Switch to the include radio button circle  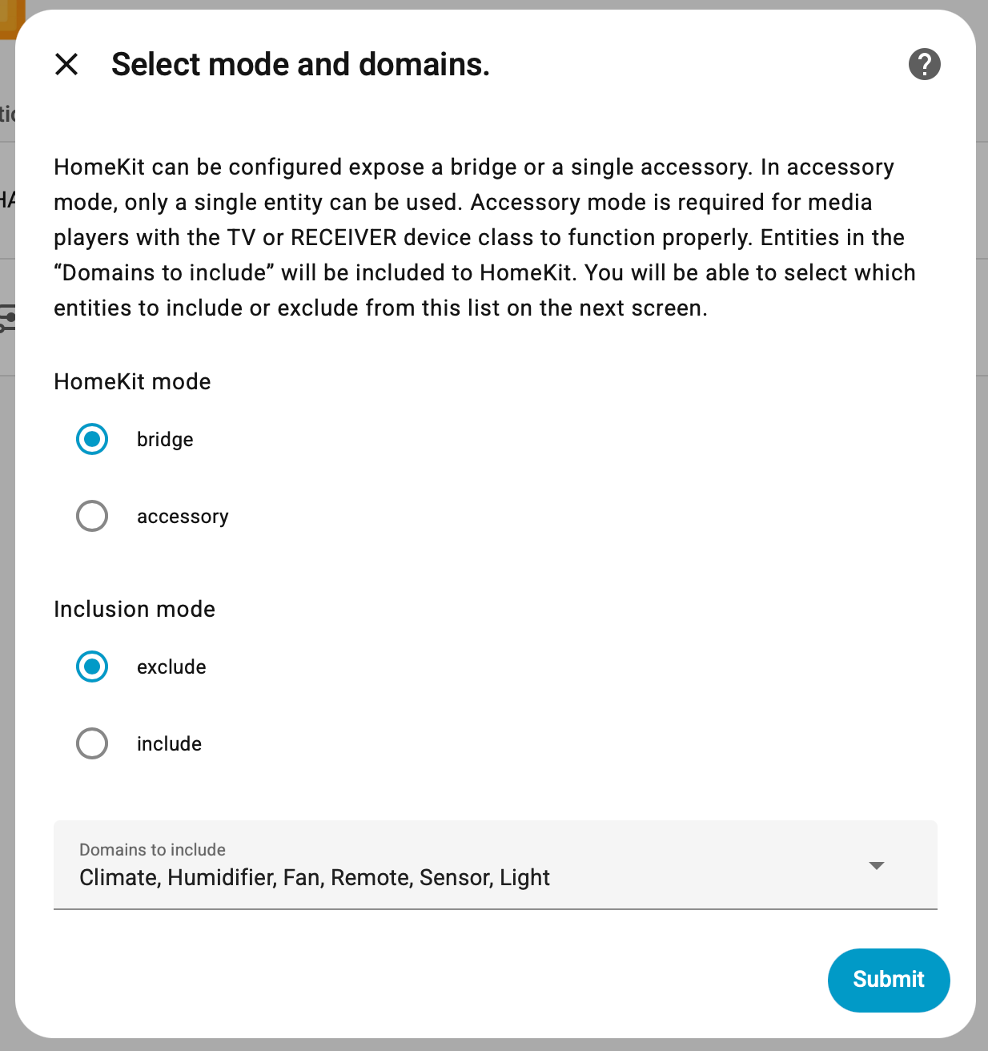[92, 743]
